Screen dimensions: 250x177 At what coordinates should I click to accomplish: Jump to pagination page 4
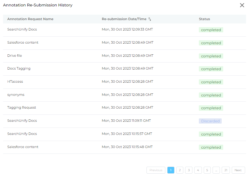click(198, 170)
